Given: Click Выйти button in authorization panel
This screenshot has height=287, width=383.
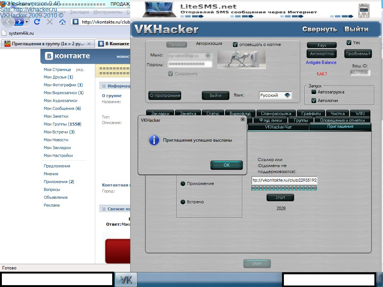Looking at the screenshot, I should click(216, 95).
